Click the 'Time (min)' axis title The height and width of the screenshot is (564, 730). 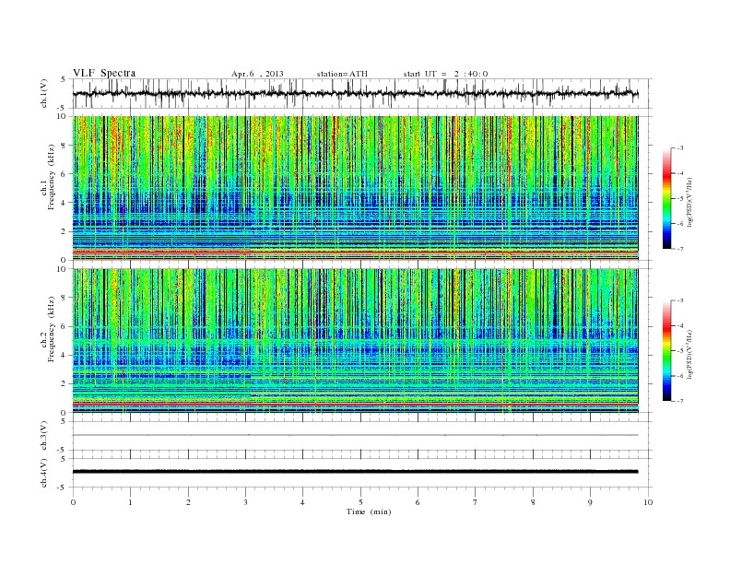[x=369, y=511]
